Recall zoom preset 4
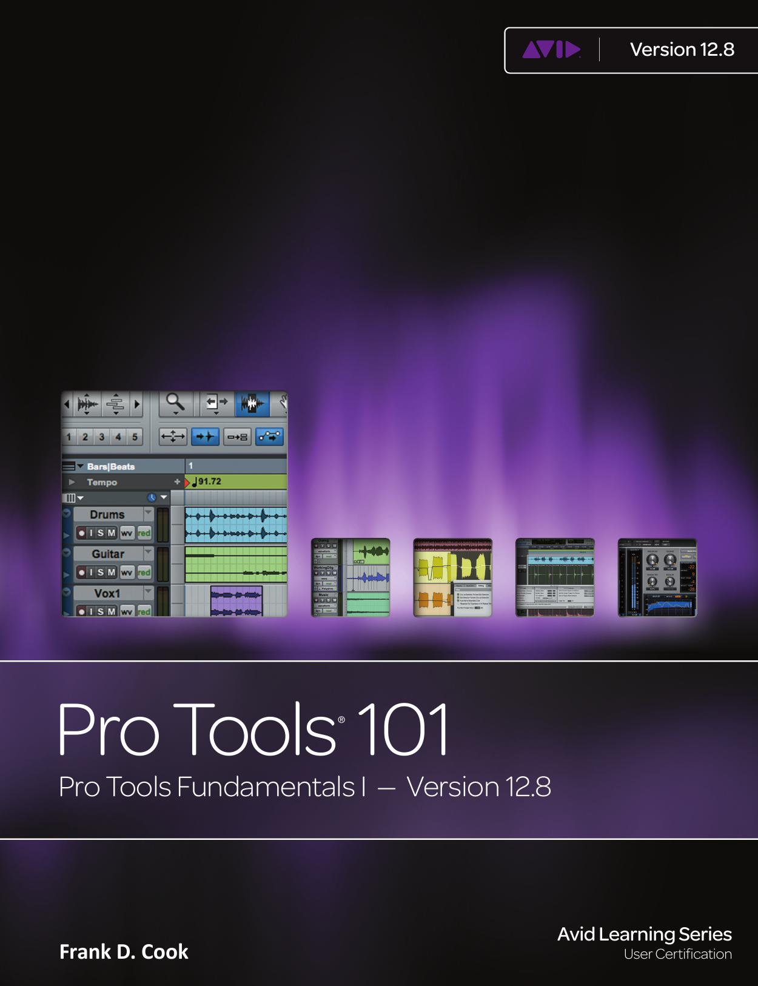The image size is (758, 986). point(118,437)
